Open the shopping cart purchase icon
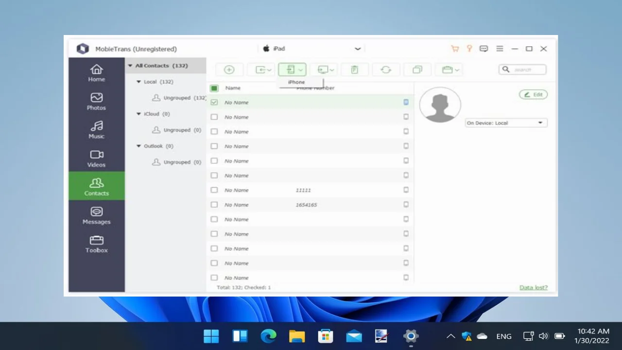The image size is (622, 350). [455, 49]
